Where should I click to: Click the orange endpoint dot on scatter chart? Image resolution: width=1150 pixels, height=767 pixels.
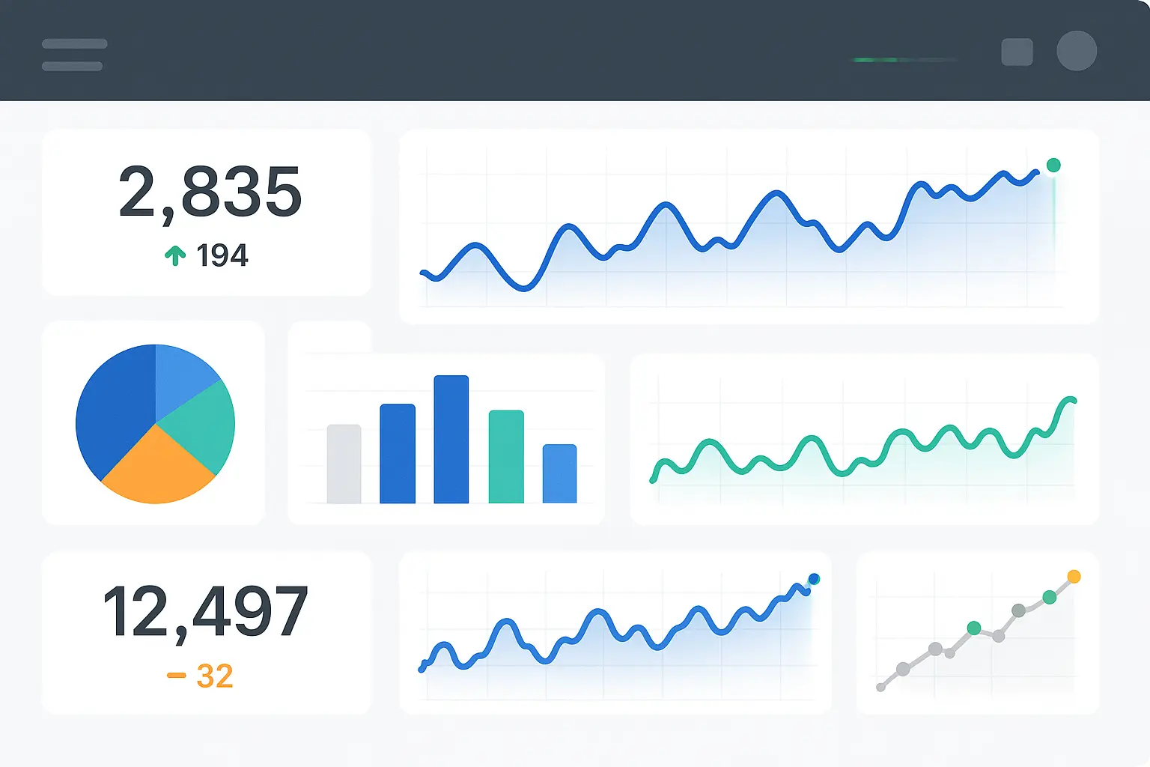pyautogui.click(x=1074, y=576)
